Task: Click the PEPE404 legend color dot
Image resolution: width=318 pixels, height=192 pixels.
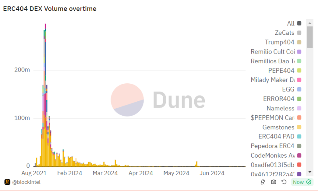Action: 299,70
